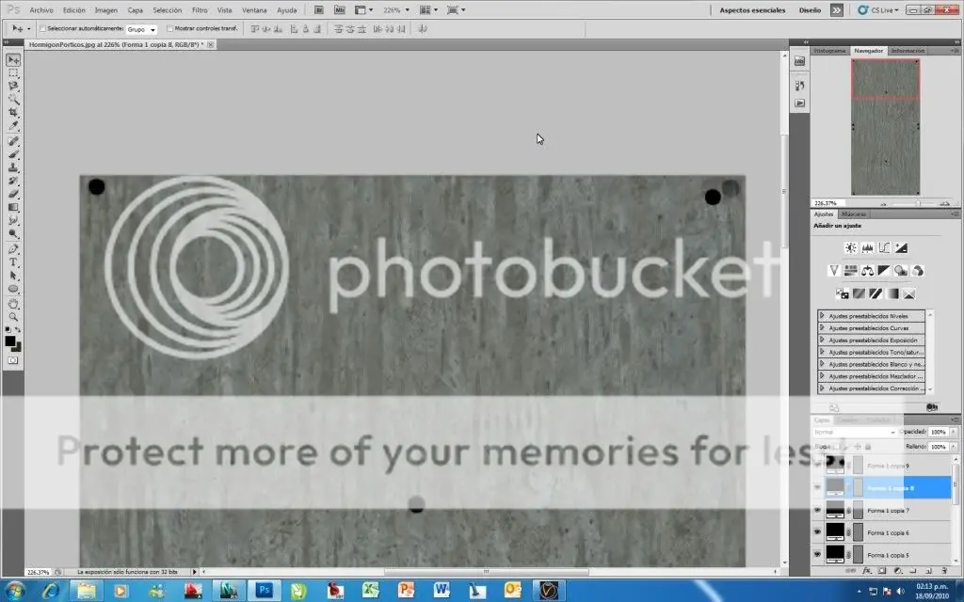Add a Color Balance adjustment
Screen dimensions: 964x602
(x=867, y=270)
